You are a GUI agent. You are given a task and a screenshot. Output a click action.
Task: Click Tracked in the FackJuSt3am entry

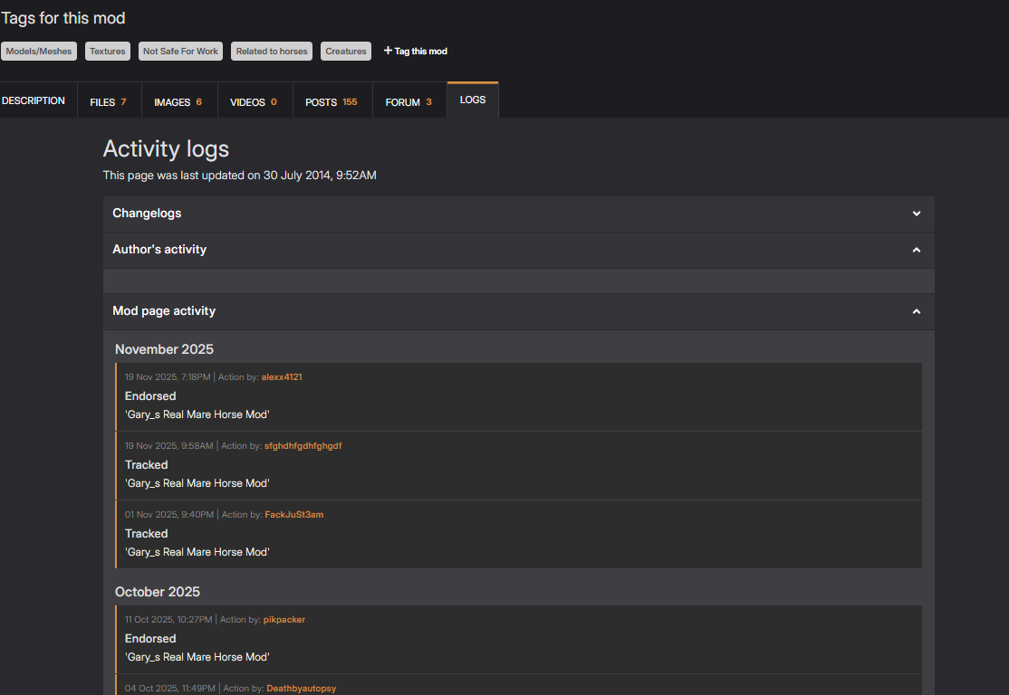coord(146,534)
